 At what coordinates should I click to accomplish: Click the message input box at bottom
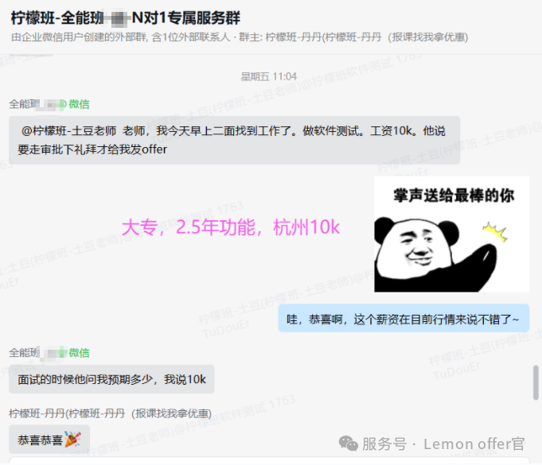click(x=269, y=460)
